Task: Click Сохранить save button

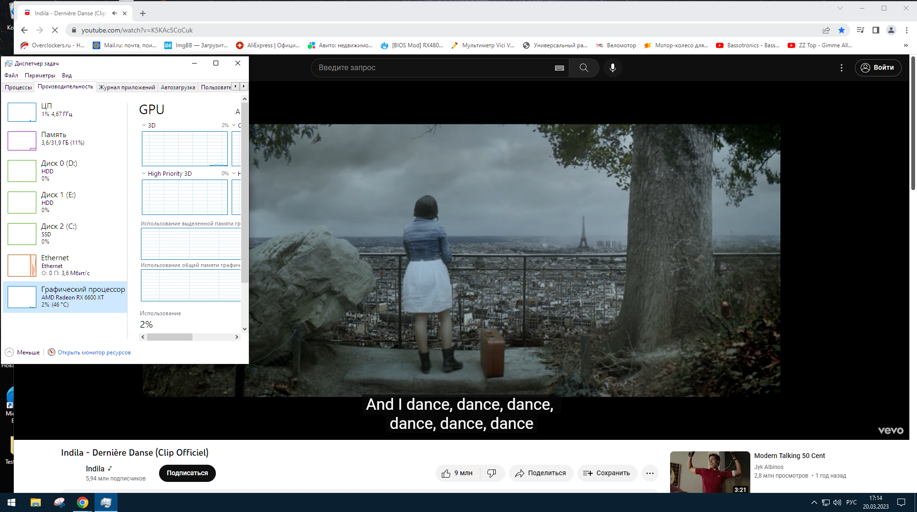Action: (x=607, y=473)
